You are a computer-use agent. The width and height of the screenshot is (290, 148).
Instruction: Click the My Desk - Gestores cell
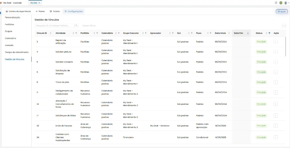pos(160,126)
